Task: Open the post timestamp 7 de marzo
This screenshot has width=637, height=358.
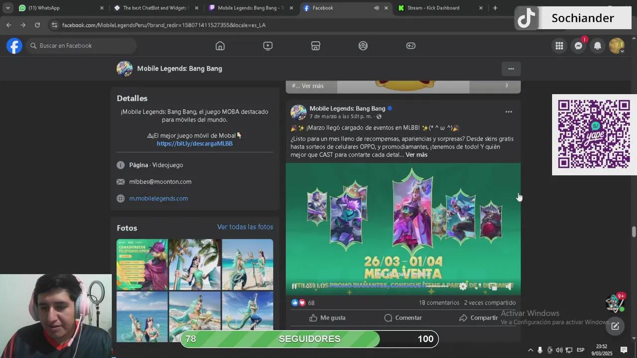Action: 340,116
